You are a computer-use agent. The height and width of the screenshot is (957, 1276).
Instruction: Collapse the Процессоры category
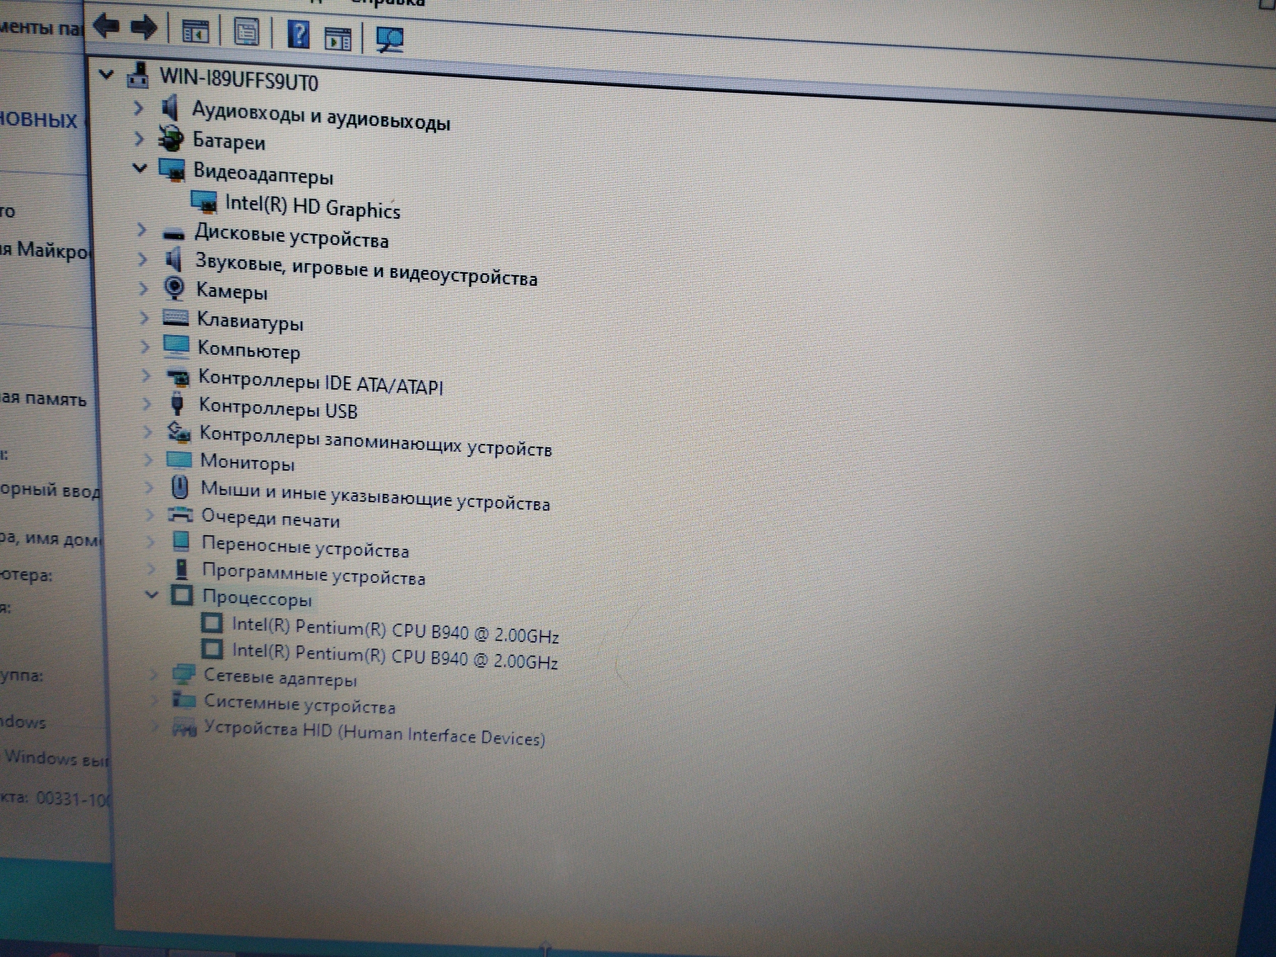(x=152, y=595)
